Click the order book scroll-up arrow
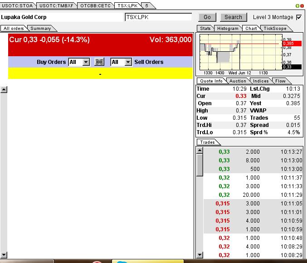 pos(4,90)
